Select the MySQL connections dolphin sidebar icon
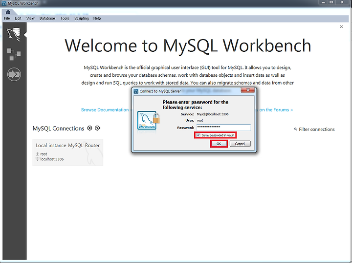352x263 pixels. [x=14, y=34]
